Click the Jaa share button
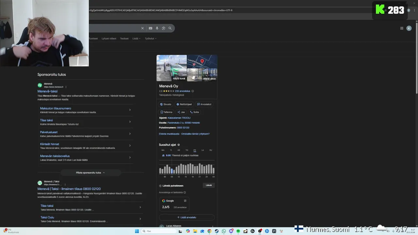 tap(181, 112)
